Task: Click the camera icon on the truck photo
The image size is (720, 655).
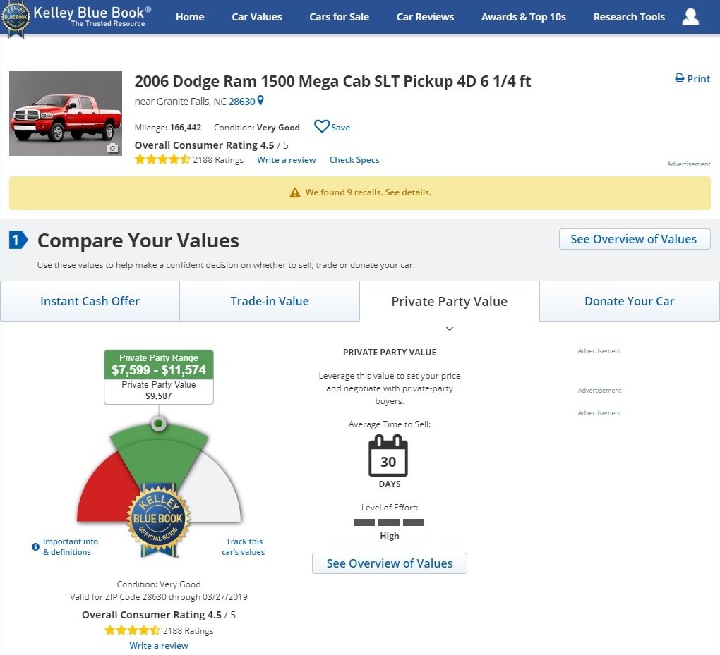Action: [x=112, y=148]
